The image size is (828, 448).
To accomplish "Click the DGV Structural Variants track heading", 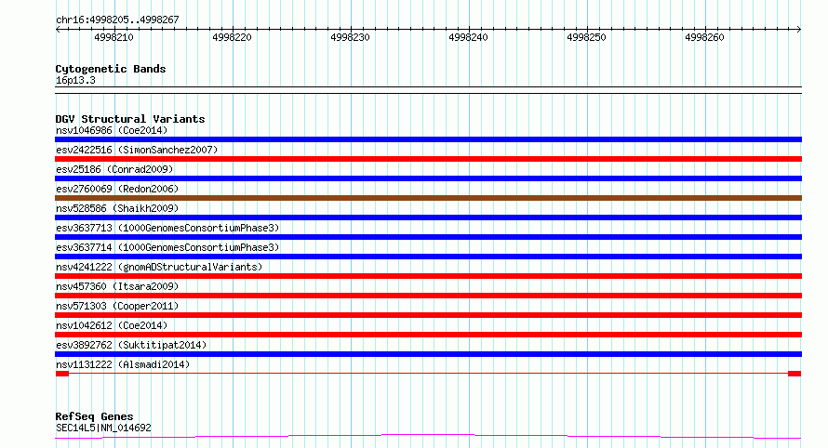I will [x=130, y=119].
